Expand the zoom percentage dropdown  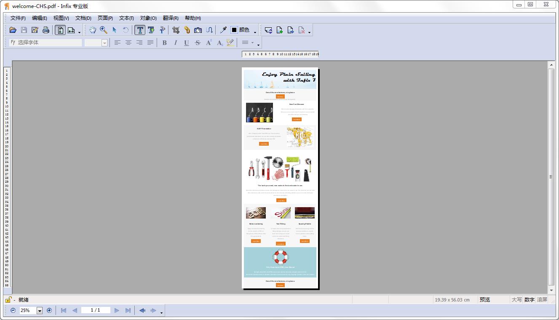point(40,310)
